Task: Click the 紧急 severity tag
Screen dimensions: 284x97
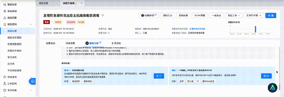Action: coord(47,22)
